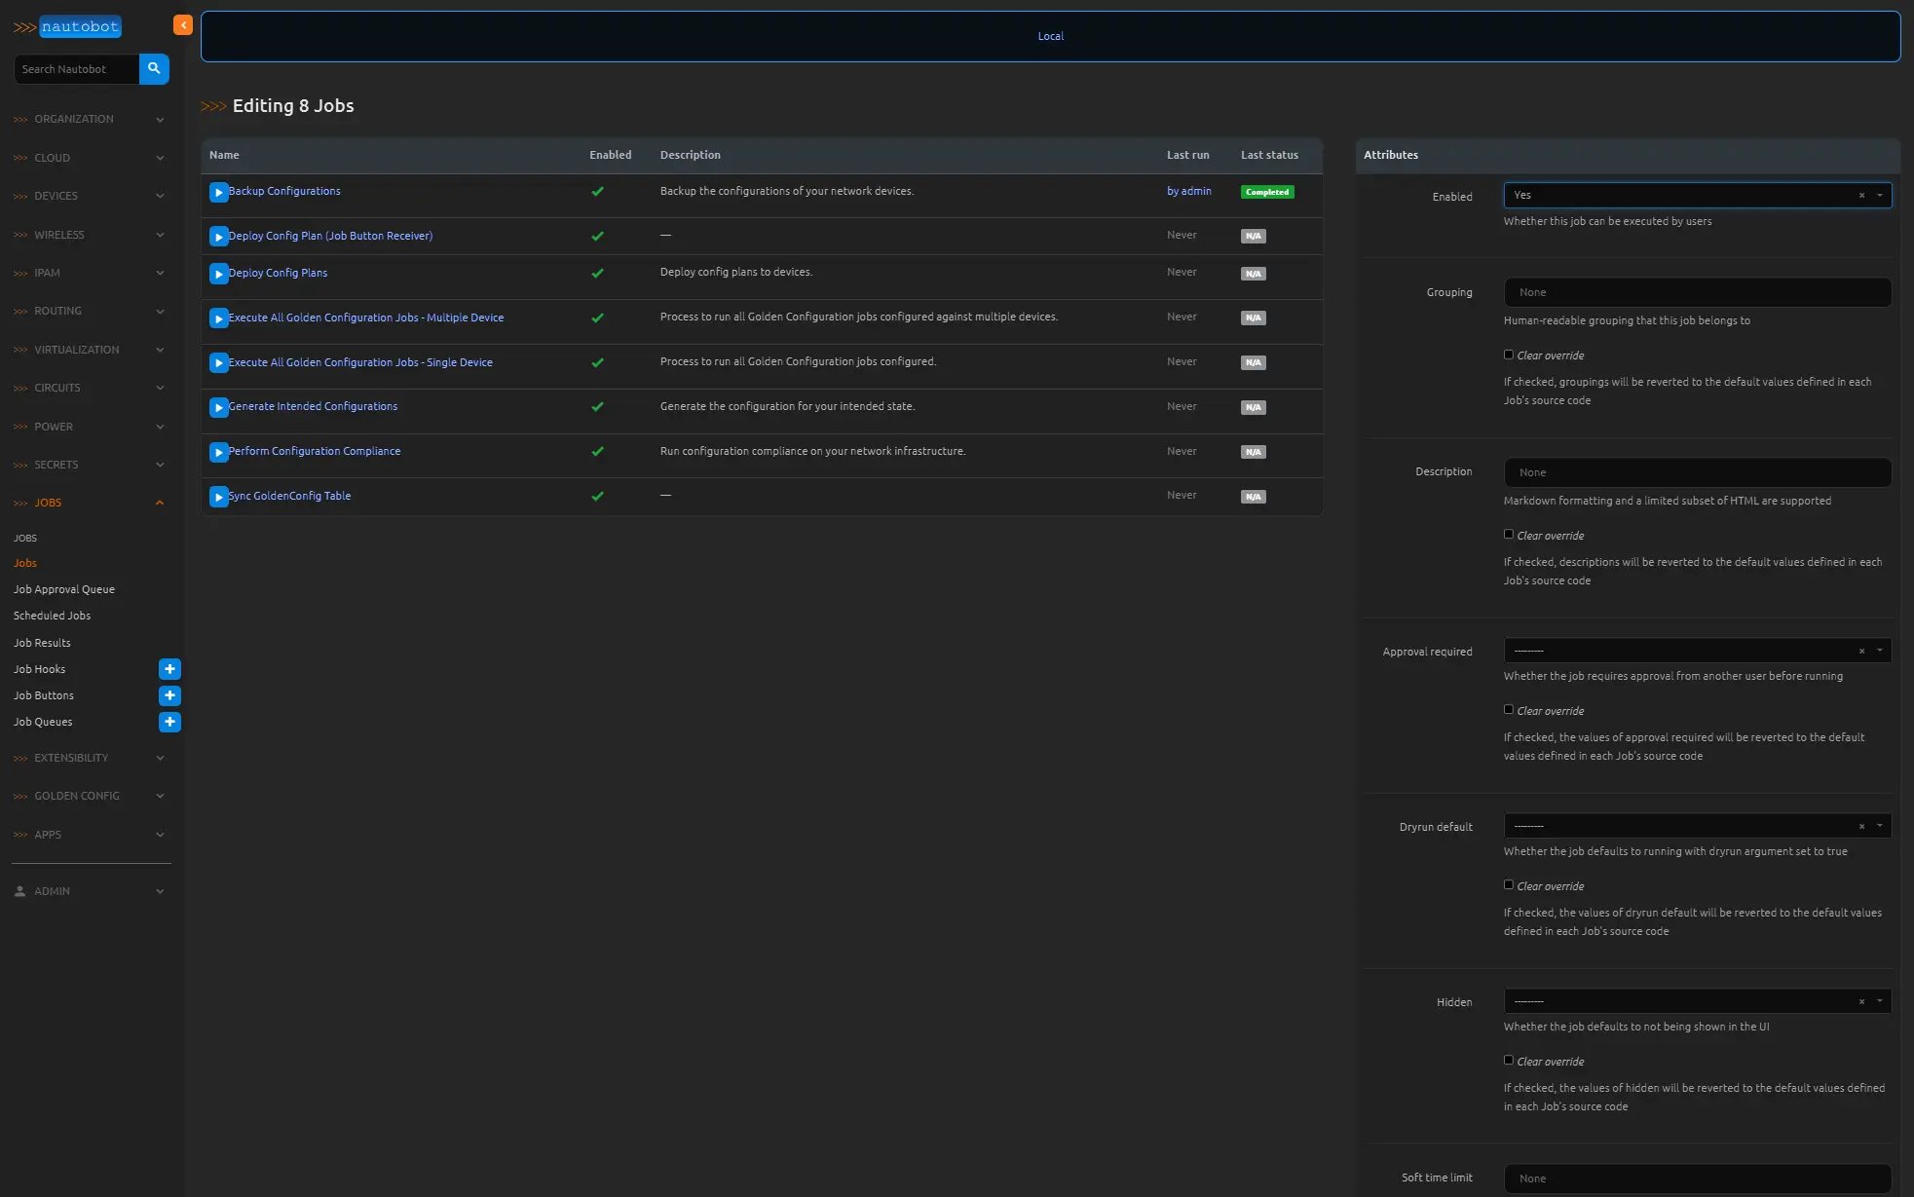Add a new Job Button plus icon
This screenshot has height=1197, width=1914.
pyautogui.click(x=169, y=695)
